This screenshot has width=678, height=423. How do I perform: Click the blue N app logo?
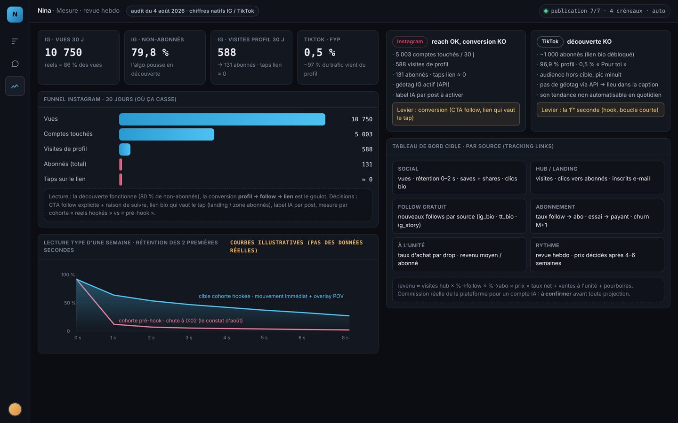click(15, 15)
